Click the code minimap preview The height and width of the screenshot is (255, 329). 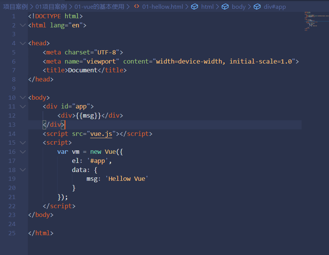[x=316, y=21]
